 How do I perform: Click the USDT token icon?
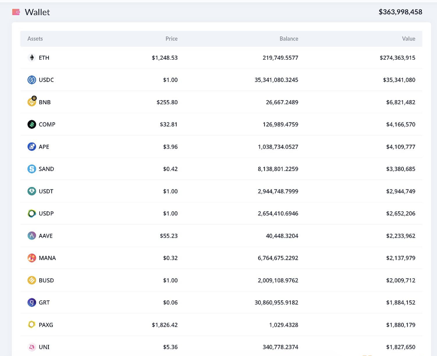(32, 191)
